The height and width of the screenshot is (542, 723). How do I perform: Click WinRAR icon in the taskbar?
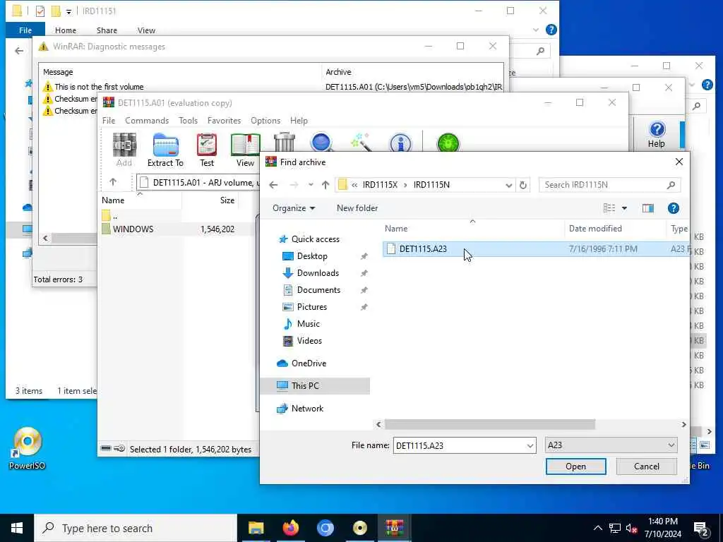click(x=394, y=528)
